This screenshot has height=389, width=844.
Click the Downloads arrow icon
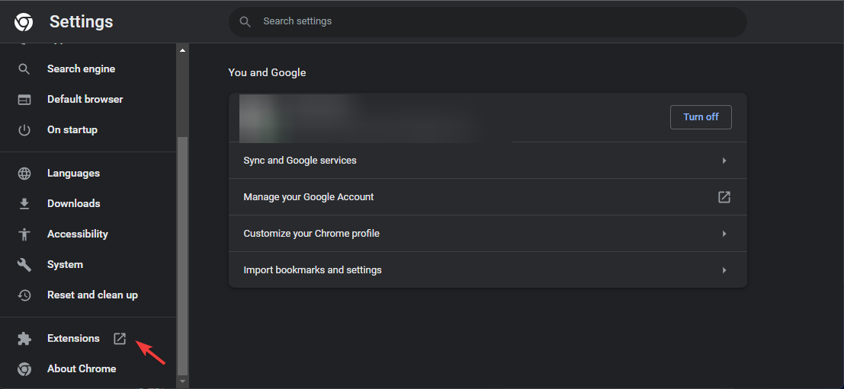point(24,204)
